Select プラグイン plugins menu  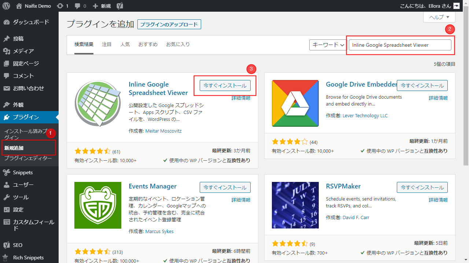[29, 117]
